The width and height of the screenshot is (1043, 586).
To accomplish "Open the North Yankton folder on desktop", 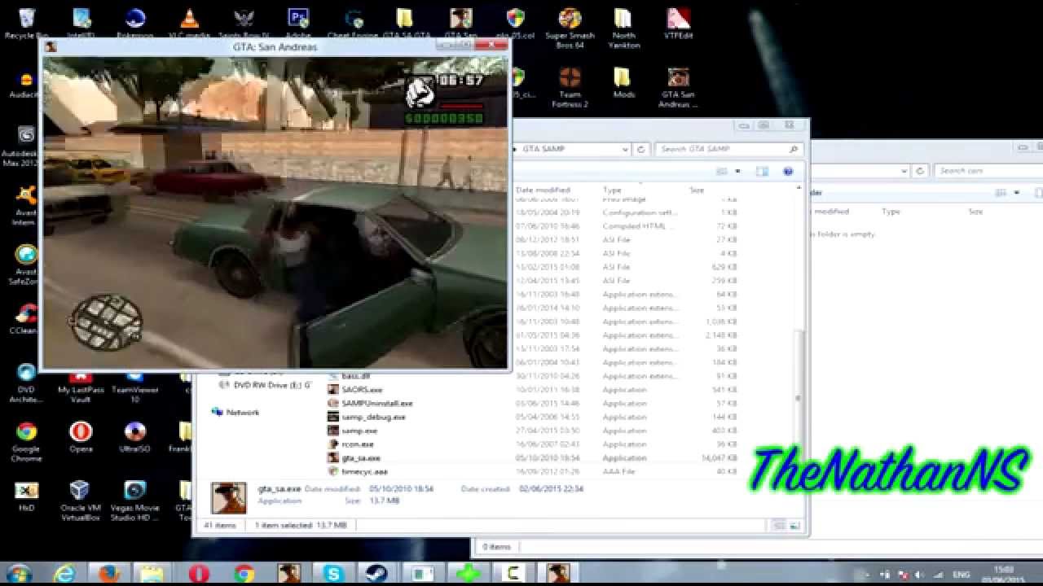I will 623,28.
